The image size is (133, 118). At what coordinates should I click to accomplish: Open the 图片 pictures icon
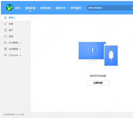pyautogui.click(x=6, y=30)
